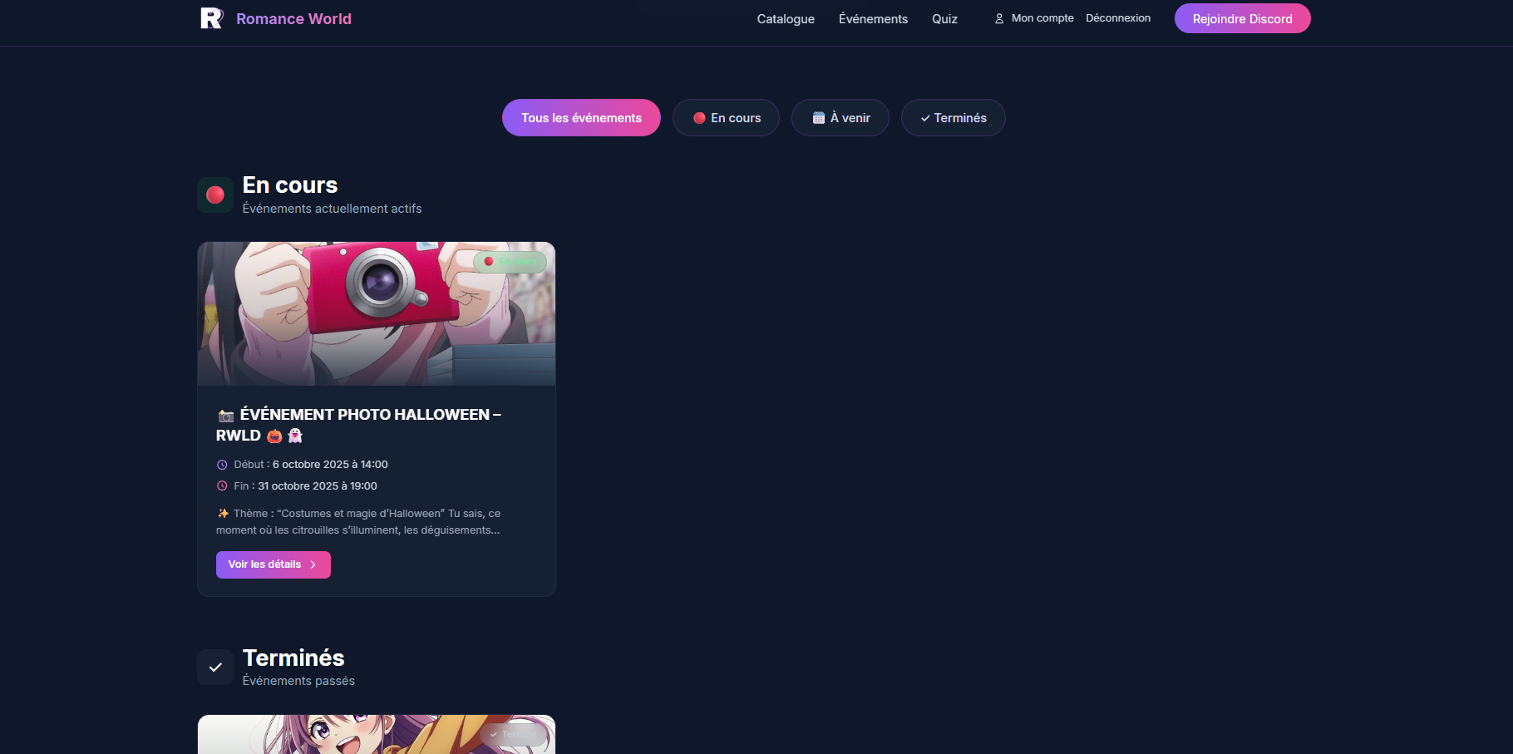Viewport: 1513px width, 754px height.
Task: Log out using Déconnexion link
Action: pyautogui.click(x=1118, y=18)
